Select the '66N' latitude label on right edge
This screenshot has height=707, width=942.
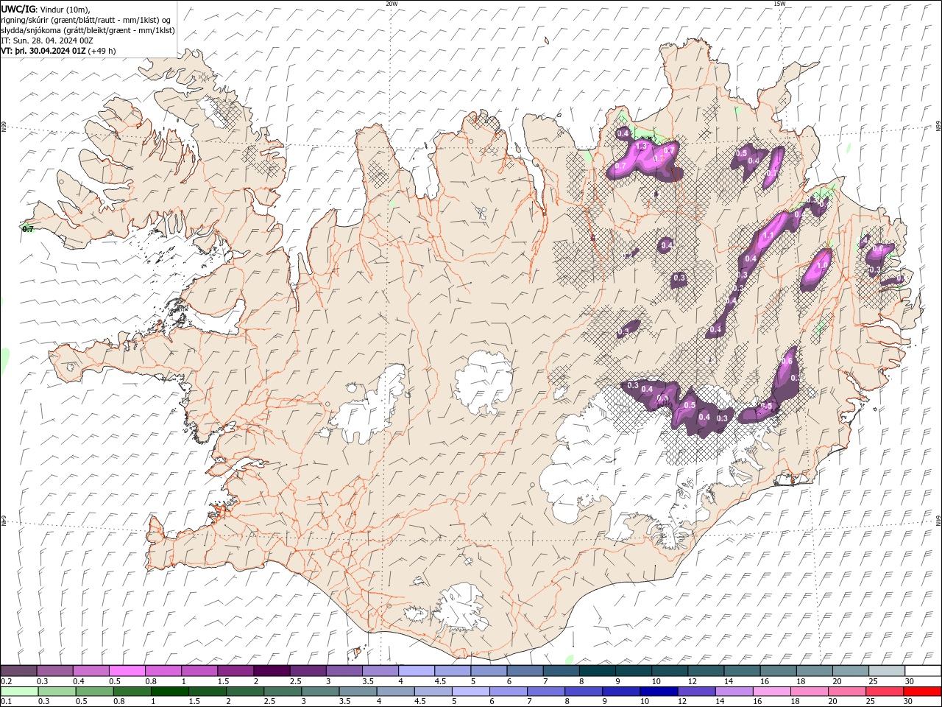point(938,127)
